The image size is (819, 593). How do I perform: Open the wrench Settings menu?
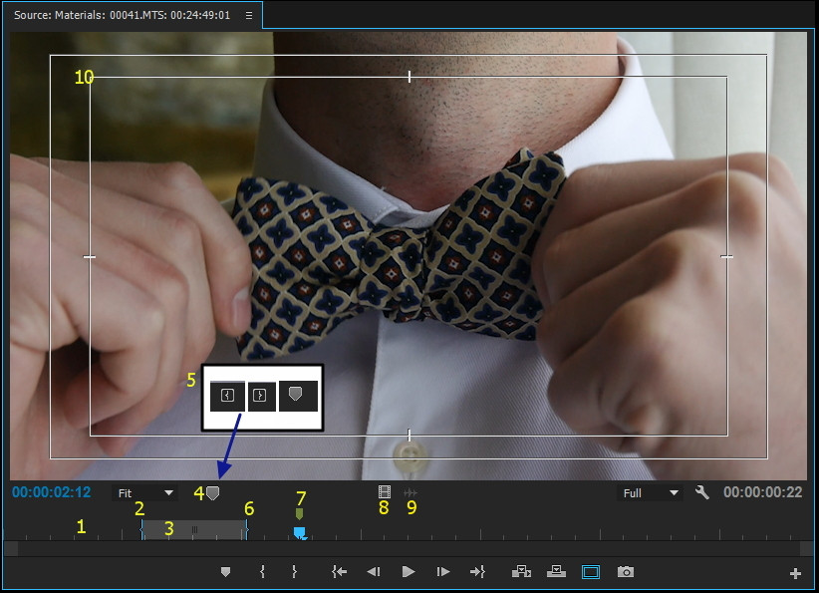(702, 492)
